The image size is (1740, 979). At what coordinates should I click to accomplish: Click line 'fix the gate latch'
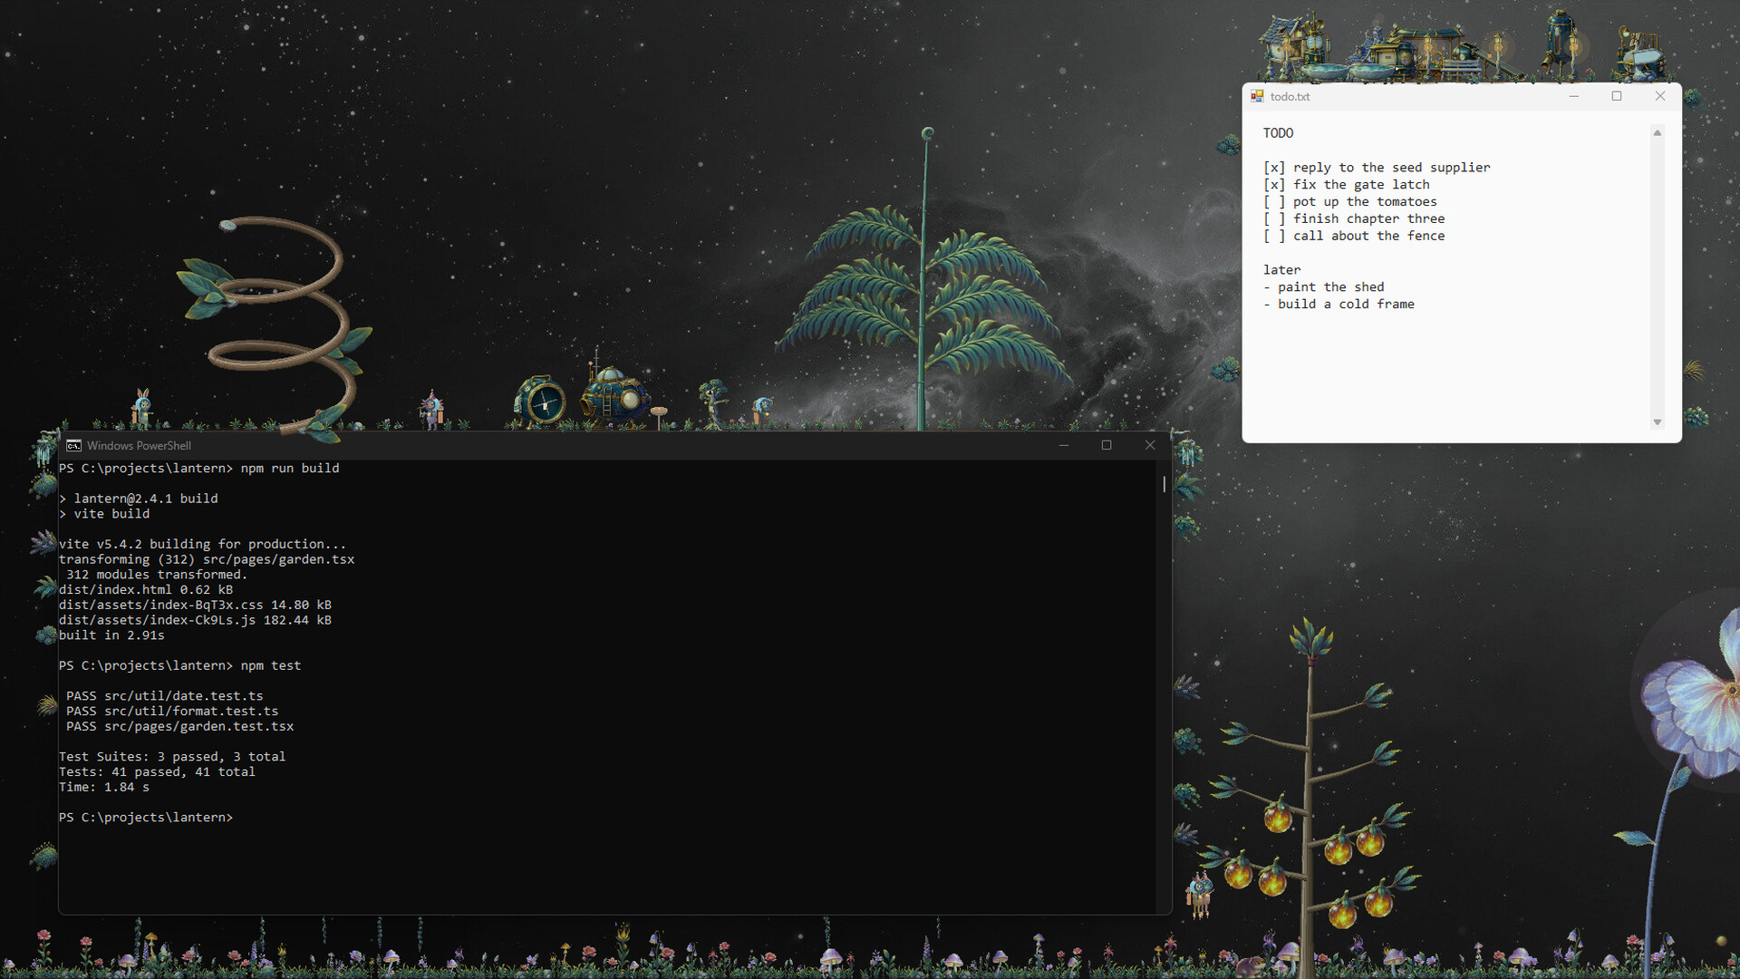point(1347,185)
